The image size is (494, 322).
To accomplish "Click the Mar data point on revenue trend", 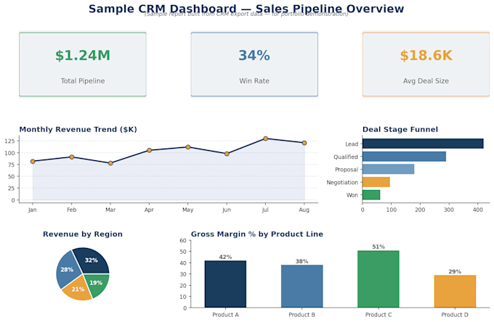I will [110, 163].
